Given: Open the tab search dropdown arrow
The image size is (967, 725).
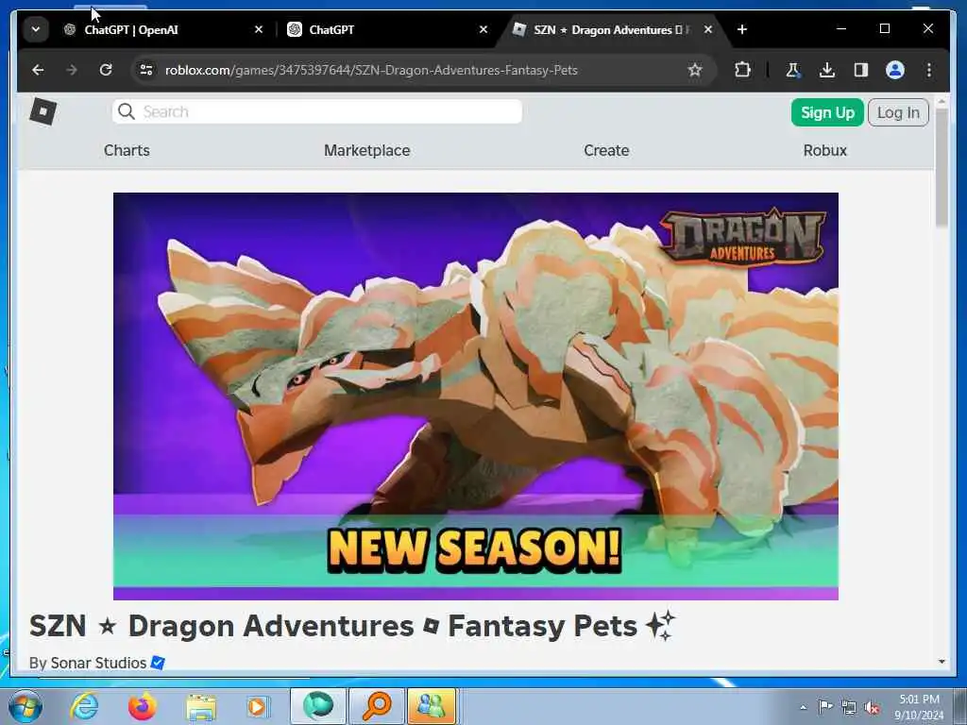Looking at the screenshot, I should pyautogui.click(x=36, y=29).
